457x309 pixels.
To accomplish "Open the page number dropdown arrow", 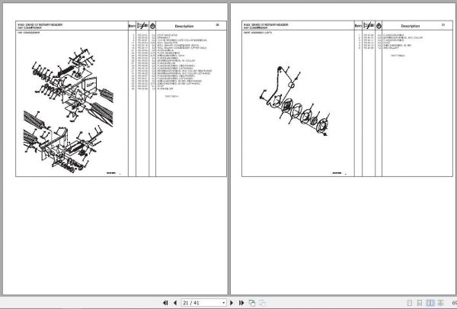I will coord(223,303).
